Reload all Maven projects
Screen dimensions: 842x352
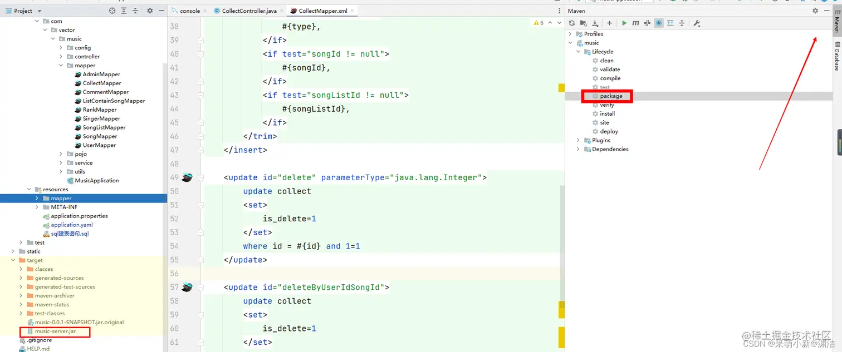tap(571, 23)
